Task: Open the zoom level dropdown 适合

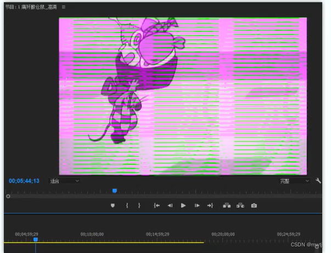Action: (x=64, y=181)
